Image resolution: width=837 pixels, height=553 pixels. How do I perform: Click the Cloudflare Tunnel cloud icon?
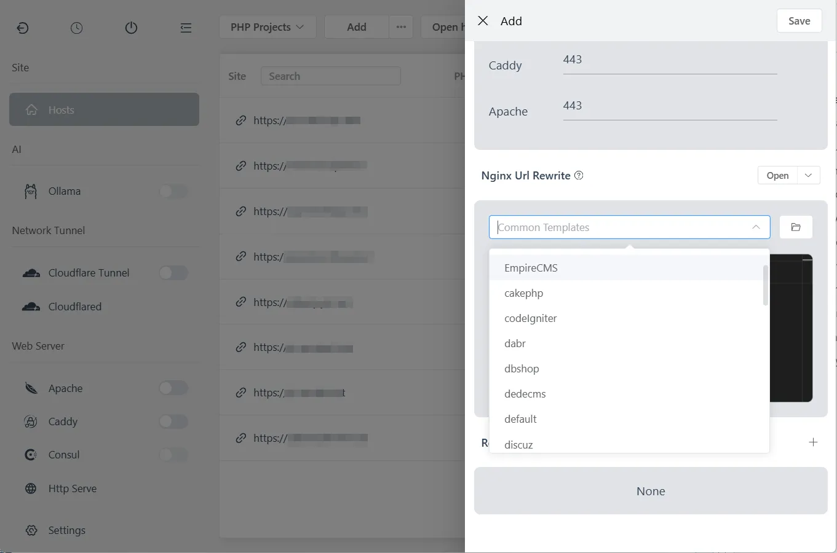point(31,272)
